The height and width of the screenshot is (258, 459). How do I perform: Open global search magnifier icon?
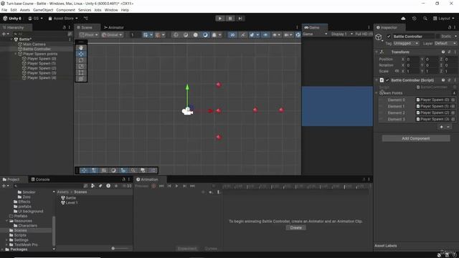(x=425, y=19)
